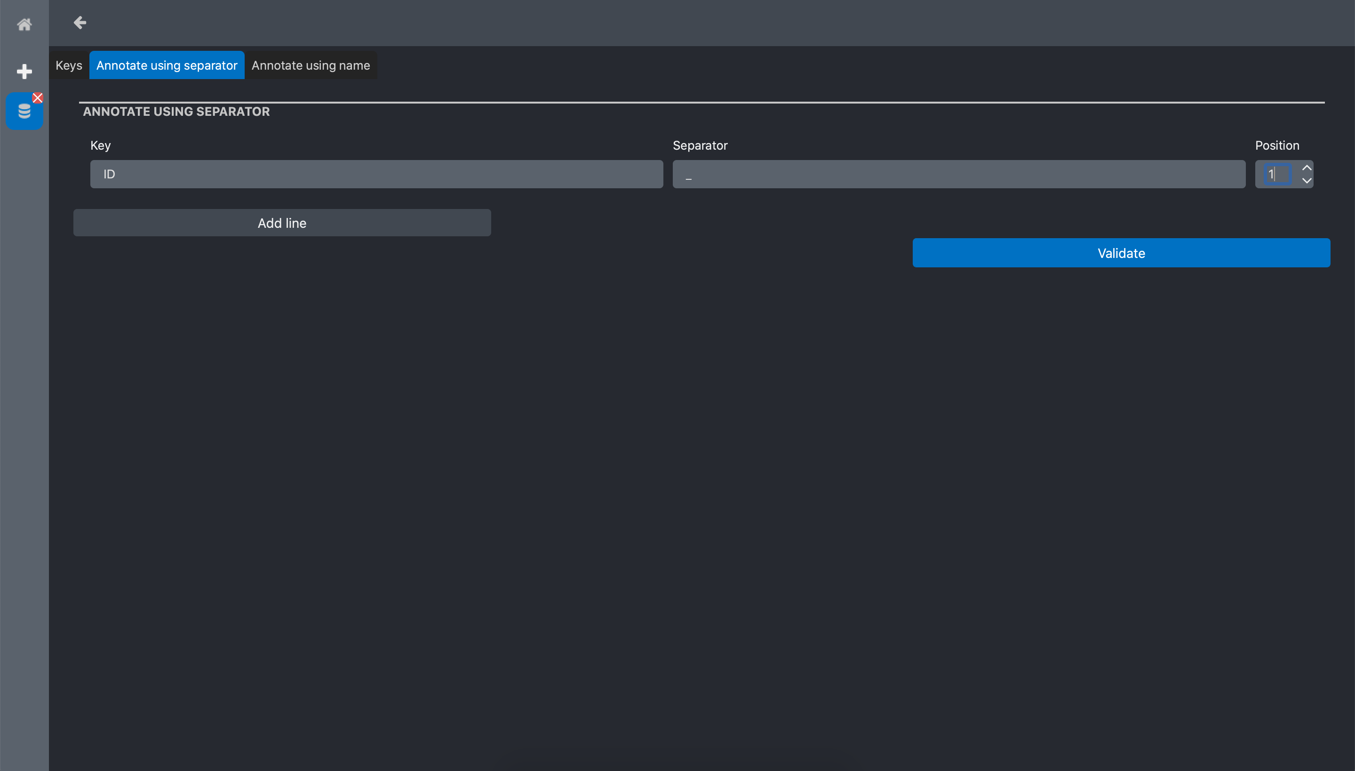Click the Key column label
Screen dimensions: 1355x771
point(101,145)
